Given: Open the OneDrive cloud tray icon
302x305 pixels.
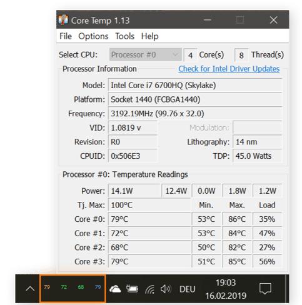Looking at the screenshot, I should (x=115, y=289).
